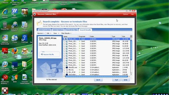Sort list by Type column header
Image resolution: width=169 pixels, height=95 pixels.
pos(116,36)
